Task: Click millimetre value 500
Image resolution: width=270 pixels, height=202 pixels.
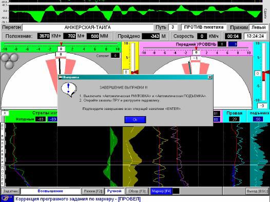Action: click(x=93, y=36)
